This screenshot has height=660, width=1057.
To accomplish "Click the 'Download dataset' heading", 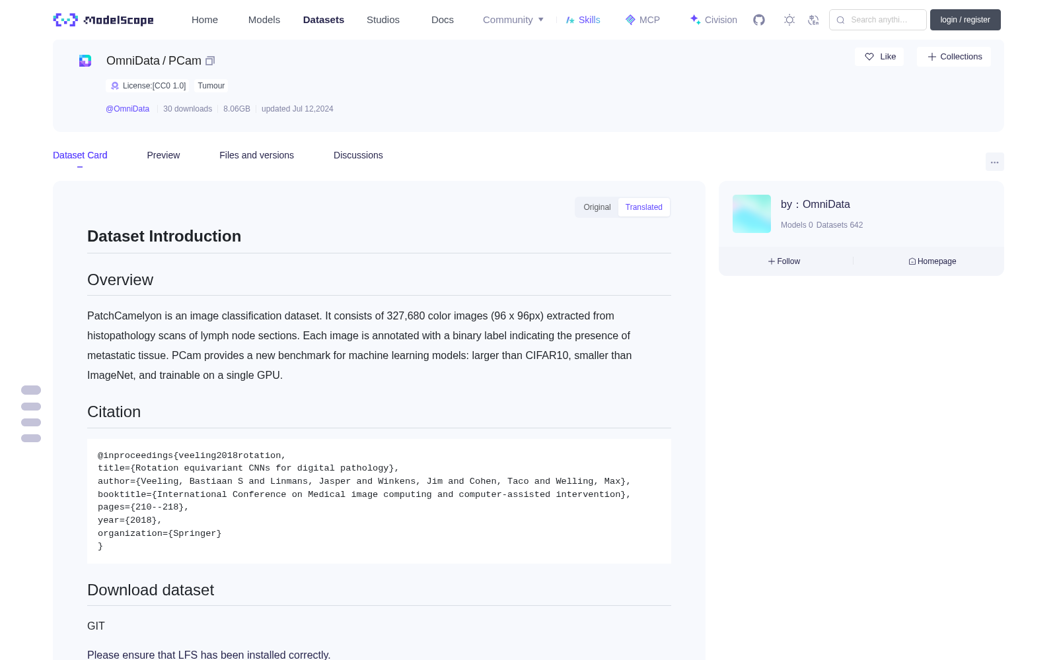I will 151,590.
